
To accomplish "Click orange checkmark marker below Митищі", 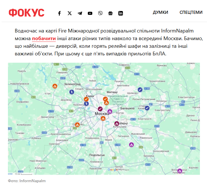I will 105,99.
